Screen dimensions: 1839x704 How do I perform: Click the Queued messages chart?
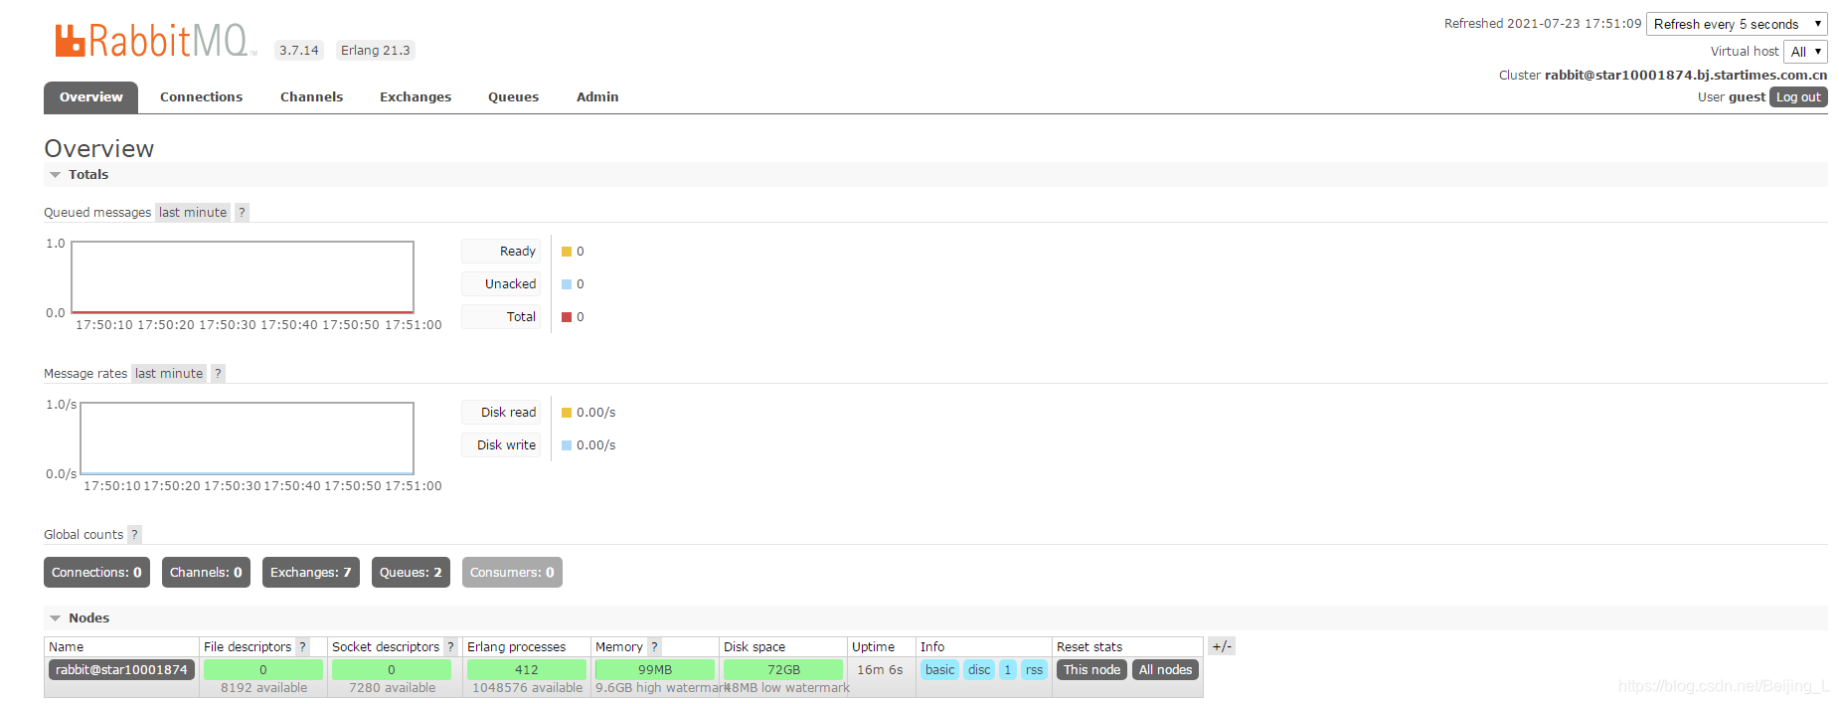(x=243, y=277)
